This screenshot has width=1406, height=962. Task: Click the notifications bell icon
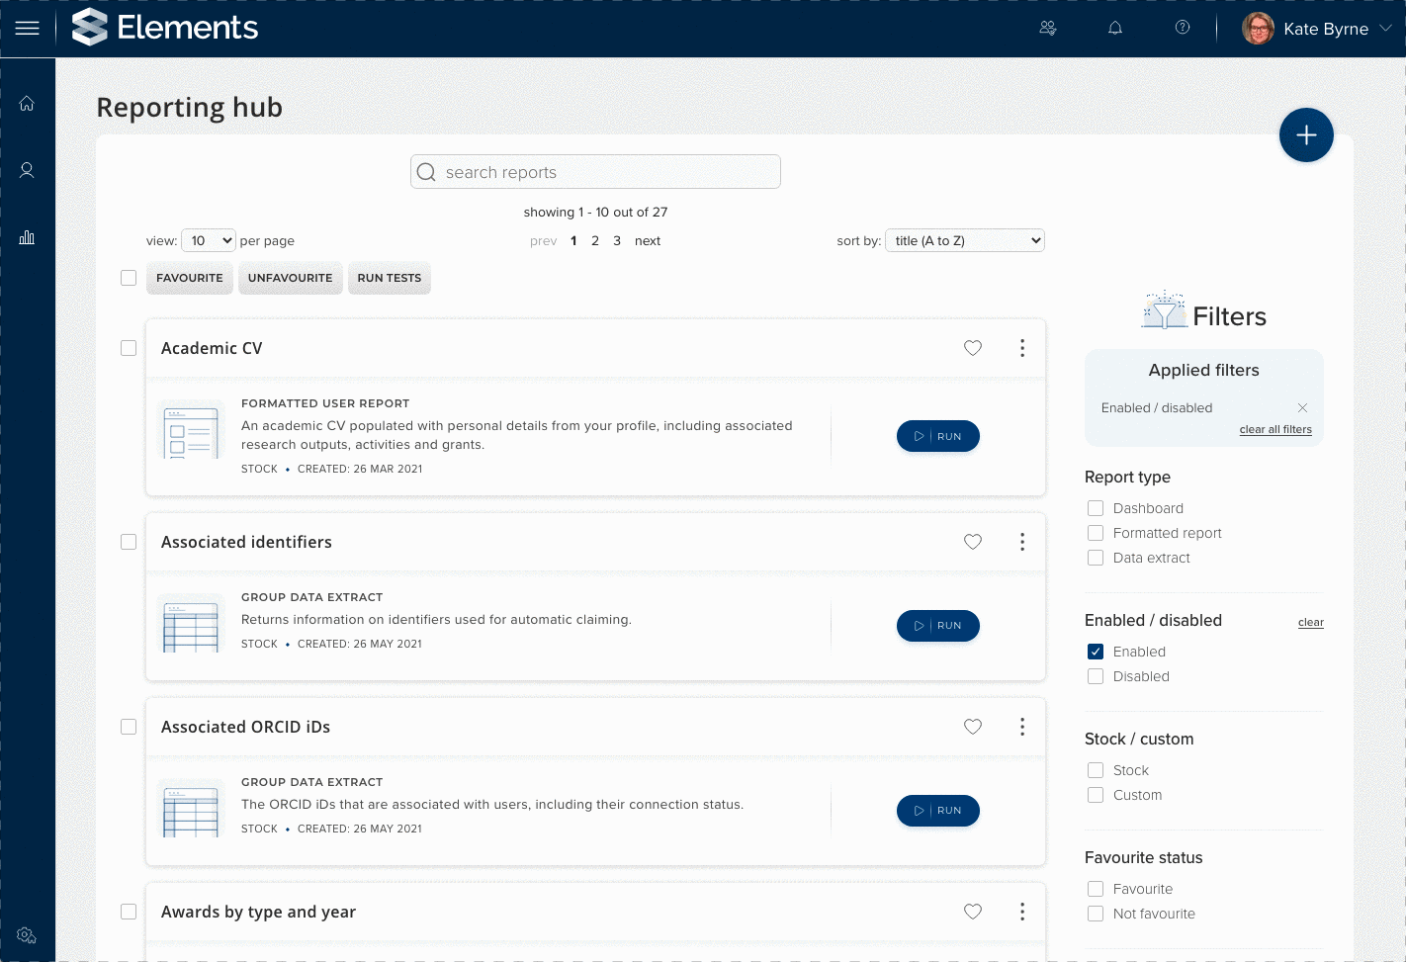[x=1114, y=29]
